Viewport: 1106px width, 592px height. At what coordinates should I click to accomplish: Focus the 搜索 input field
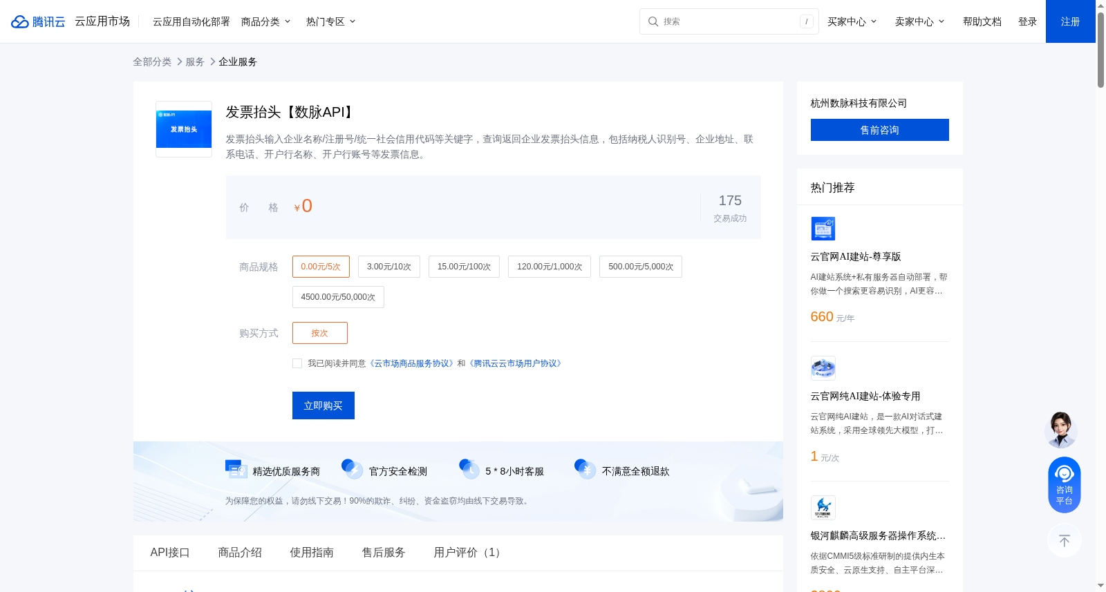click(x=729, y=21)
